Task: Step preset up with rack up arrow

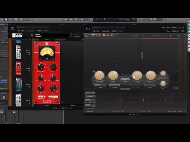Action: click(71, 34)
